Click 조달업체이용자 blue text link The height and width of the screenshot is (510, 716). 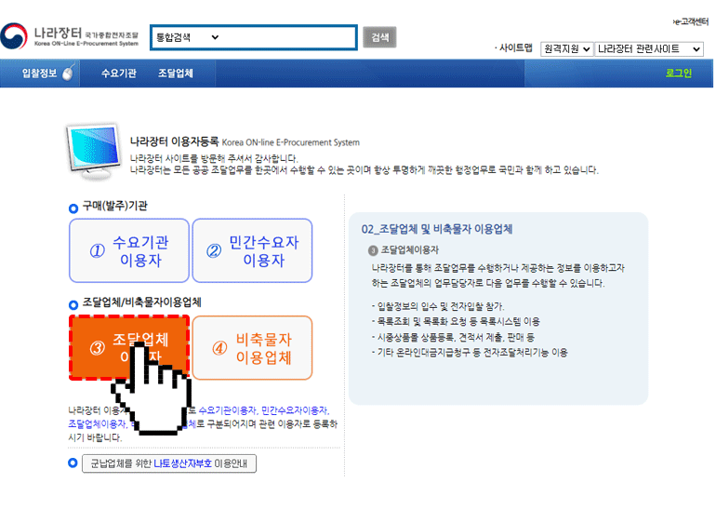pos(97,423)
